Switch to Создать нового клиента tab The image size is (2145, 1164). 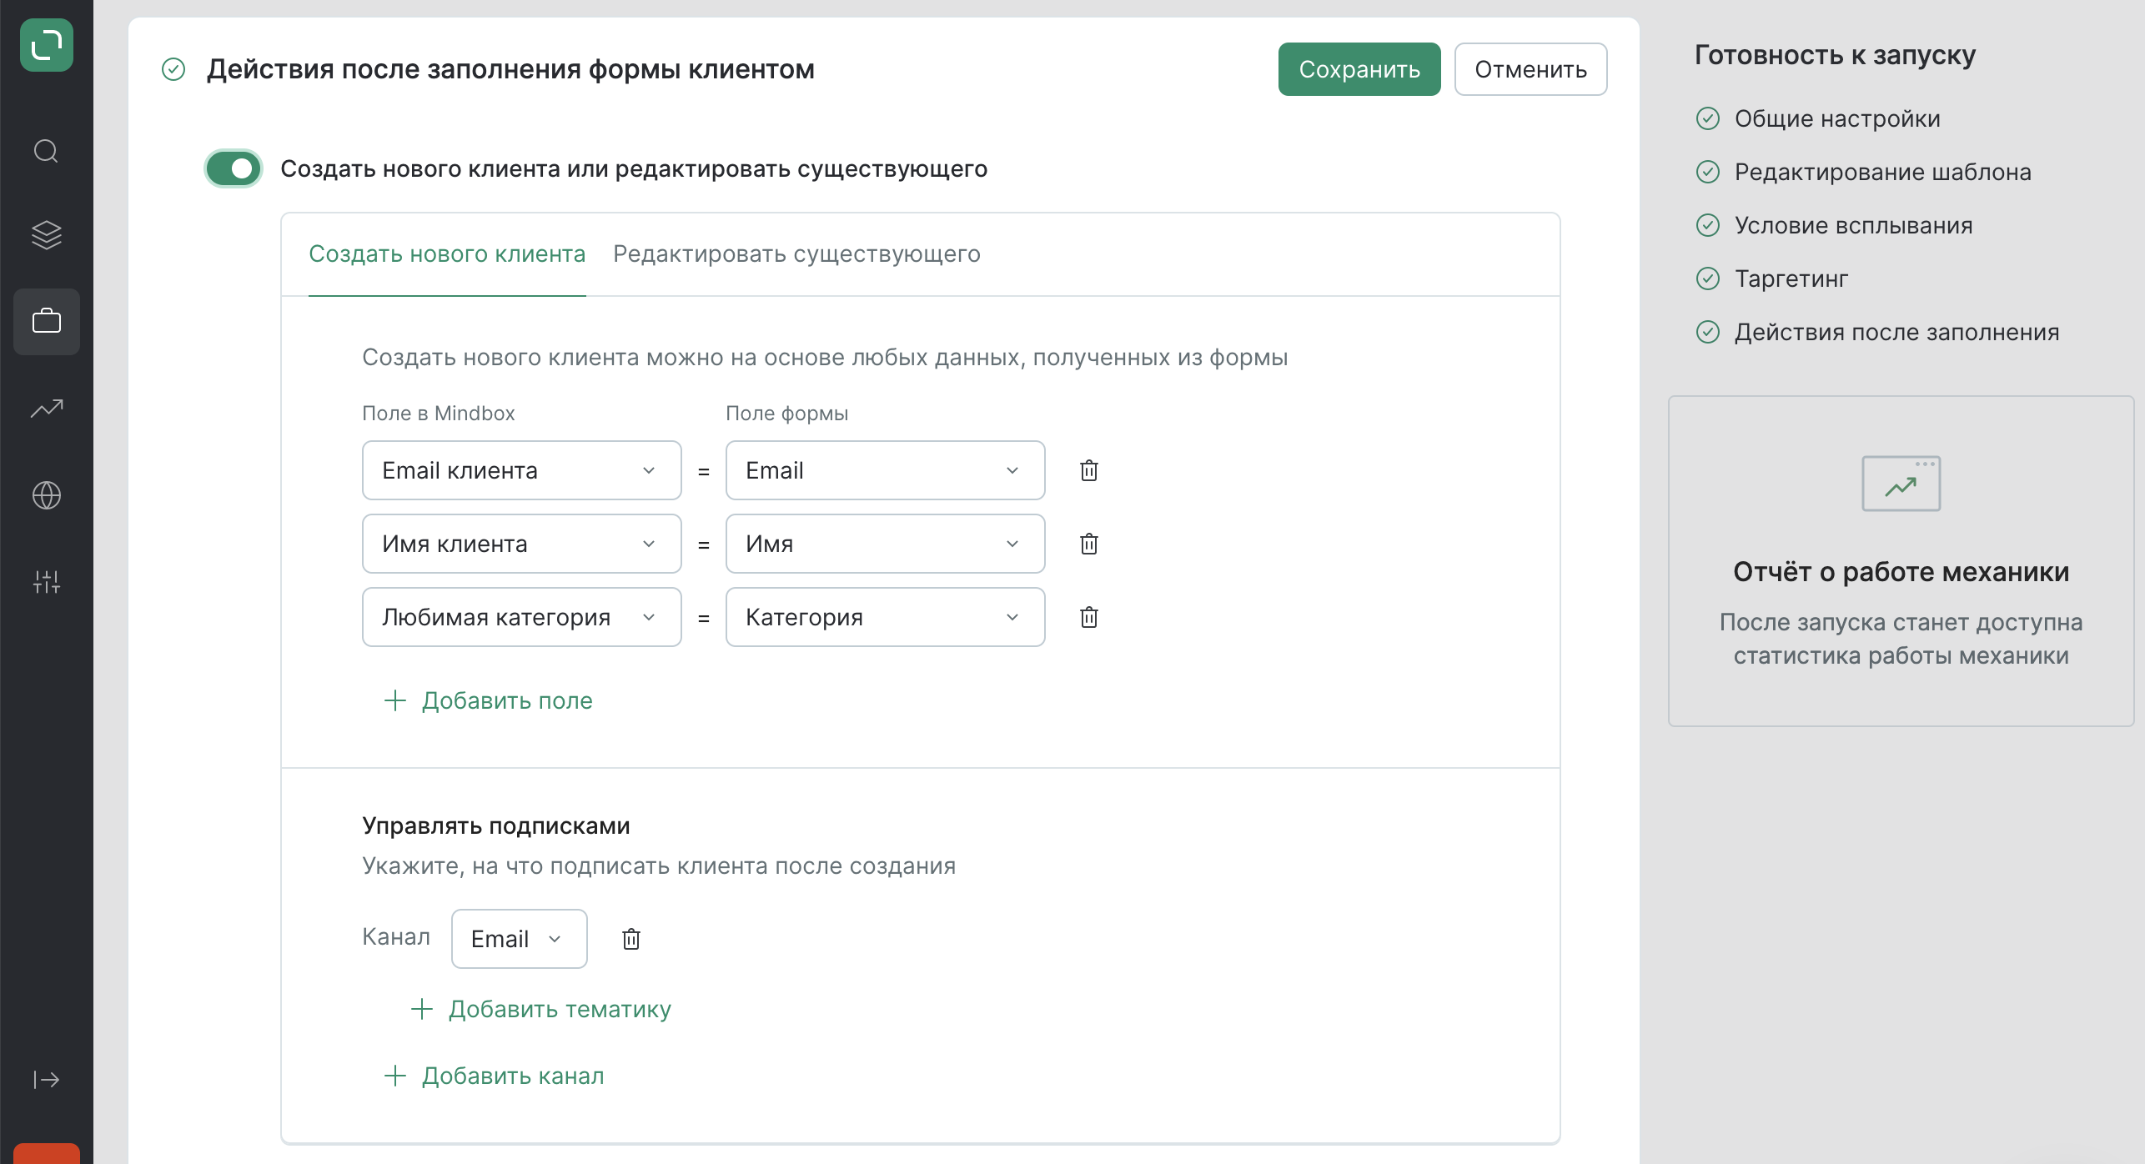447,253
